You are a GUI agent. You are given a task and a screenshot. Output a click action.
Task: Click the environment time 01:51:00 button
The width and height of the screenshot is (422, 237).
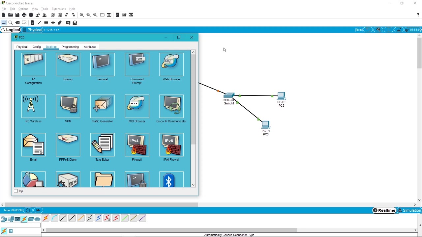click(413, 30)
